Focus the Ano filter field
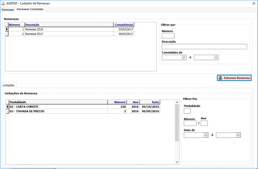 click(x=204, y=123)
